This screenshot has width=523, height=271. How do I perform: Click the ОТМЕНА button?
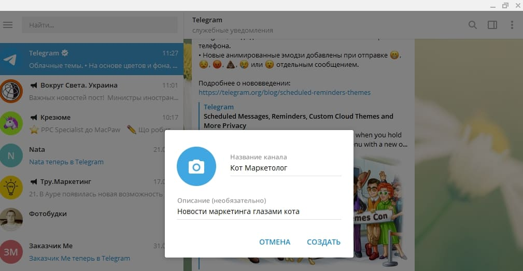click(x=275, y=242)
